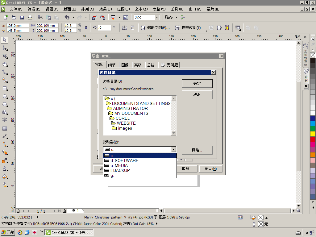Click the Save icon
The image size is (316, 237).
pos(22,17)
